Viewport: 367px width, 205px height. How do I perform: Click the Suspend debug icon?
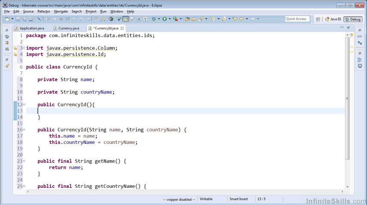(54, 19)
